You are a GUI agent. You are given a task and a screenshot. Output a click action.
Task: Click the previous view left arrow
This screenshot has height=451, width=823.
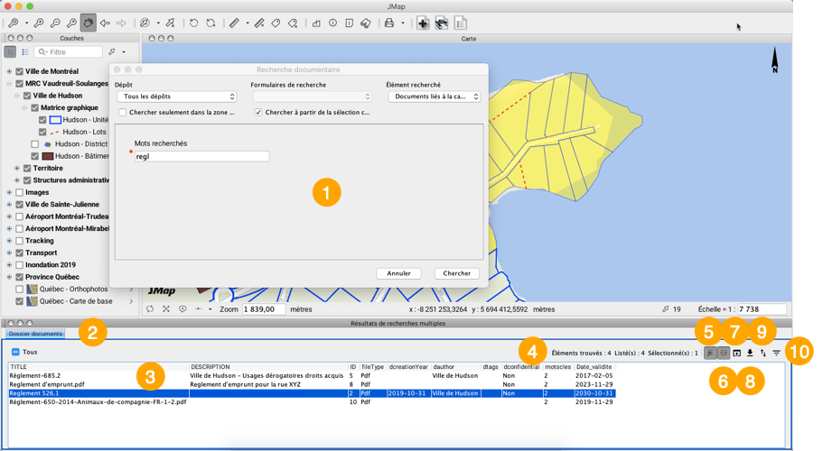(105, 23)
